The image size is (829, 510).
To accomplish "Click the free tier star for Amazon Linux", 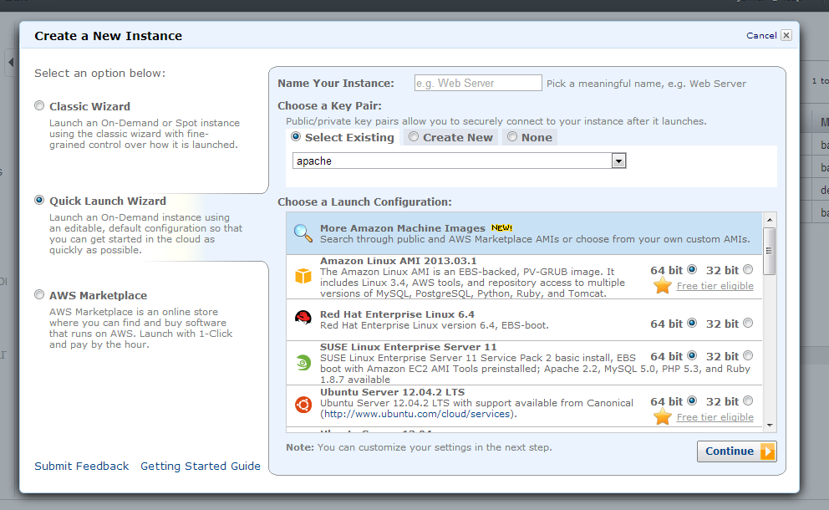I will pos(663,286).
